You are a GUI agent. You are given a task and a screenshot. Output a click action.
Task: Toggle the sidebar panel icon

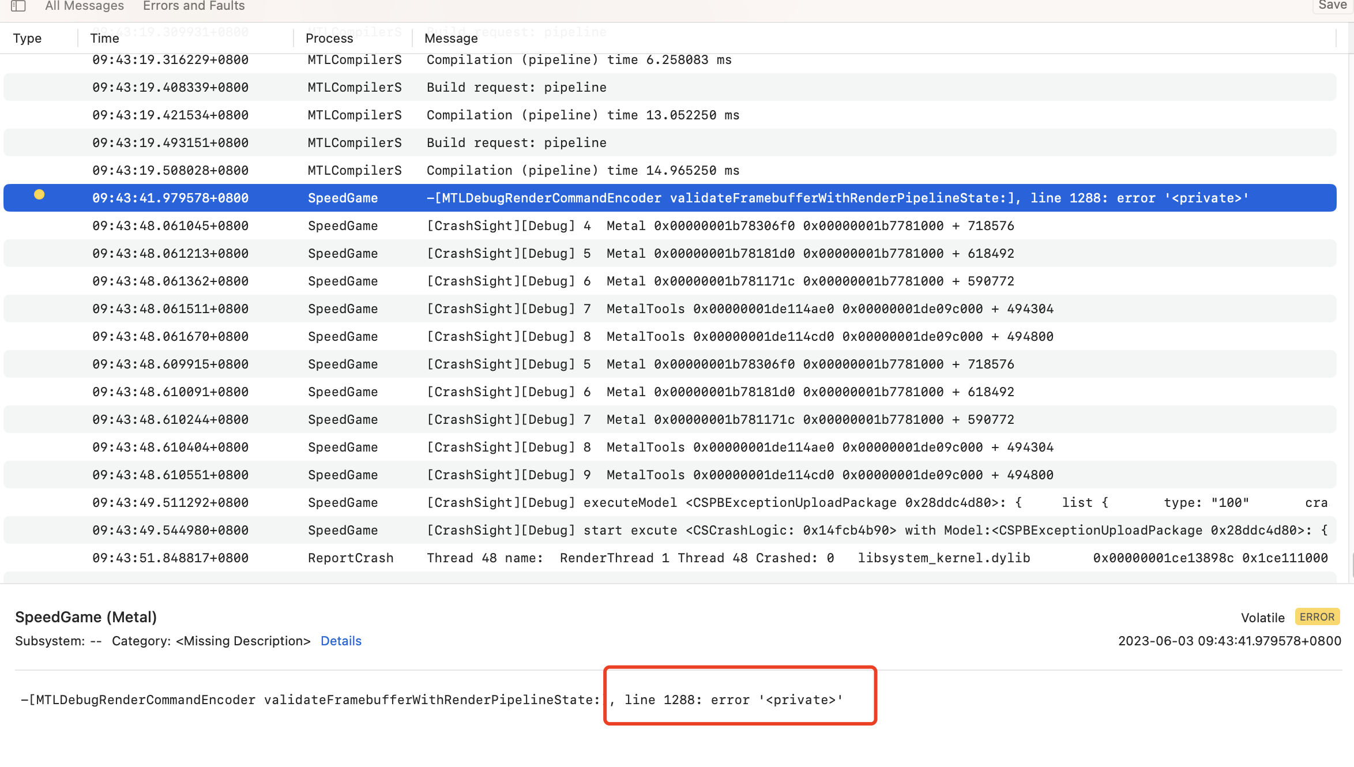[x=18, y=6]
